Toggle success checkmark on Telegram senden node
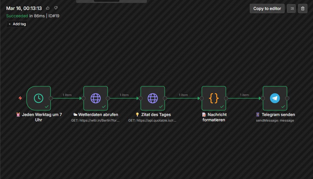Screen dimensions: 313x179 pyautogui.click(x=283, y=107)
